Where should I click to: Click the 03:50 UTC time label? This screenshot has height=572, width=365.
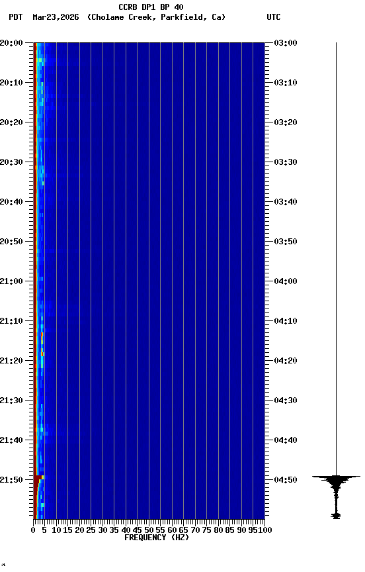click(x=286, y=242)
